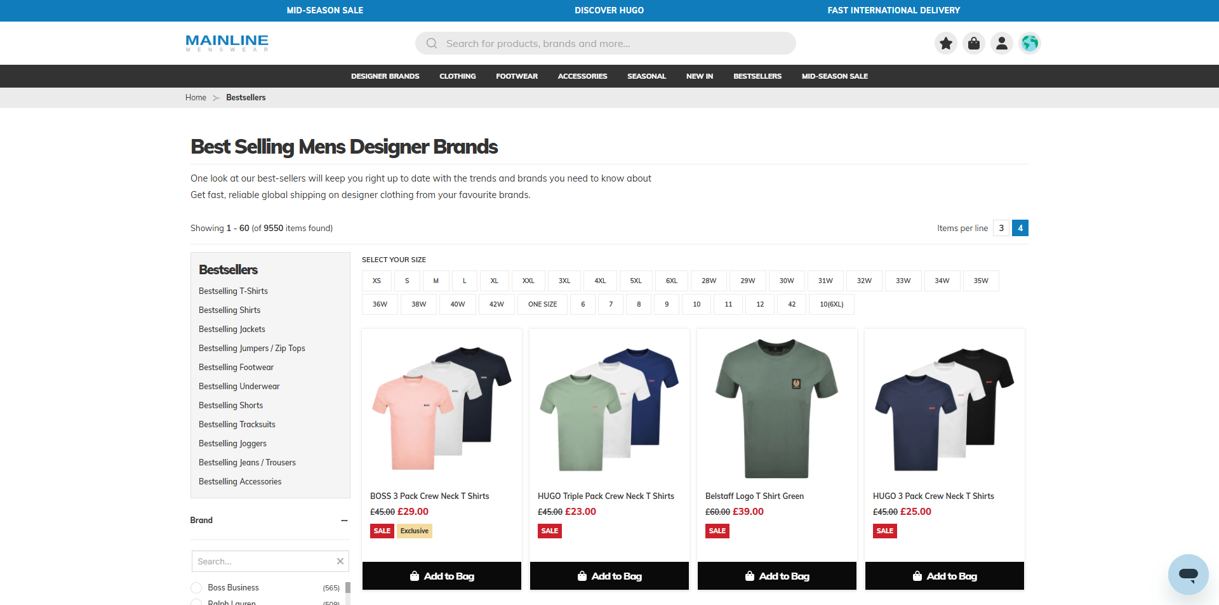Select size M filter

coord(436,281)
